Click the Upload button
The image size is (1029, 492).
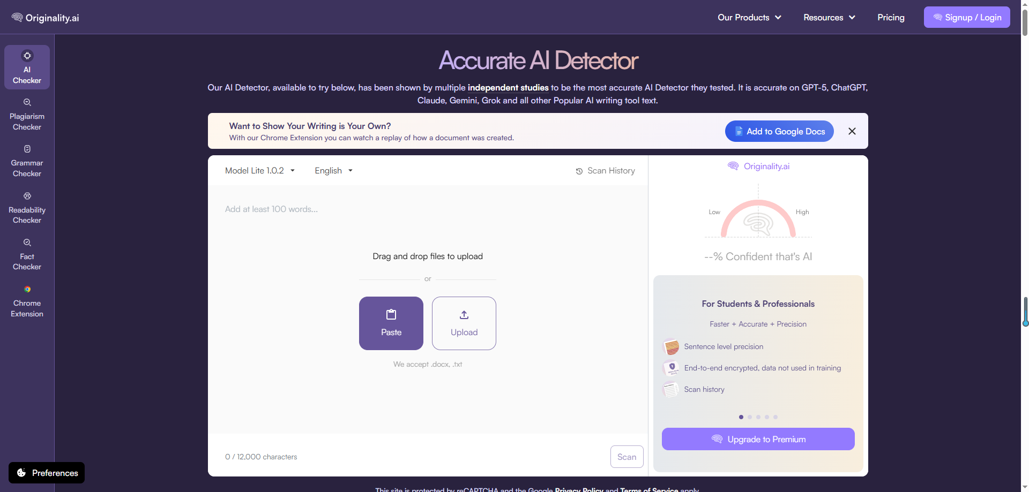(464, 323)
